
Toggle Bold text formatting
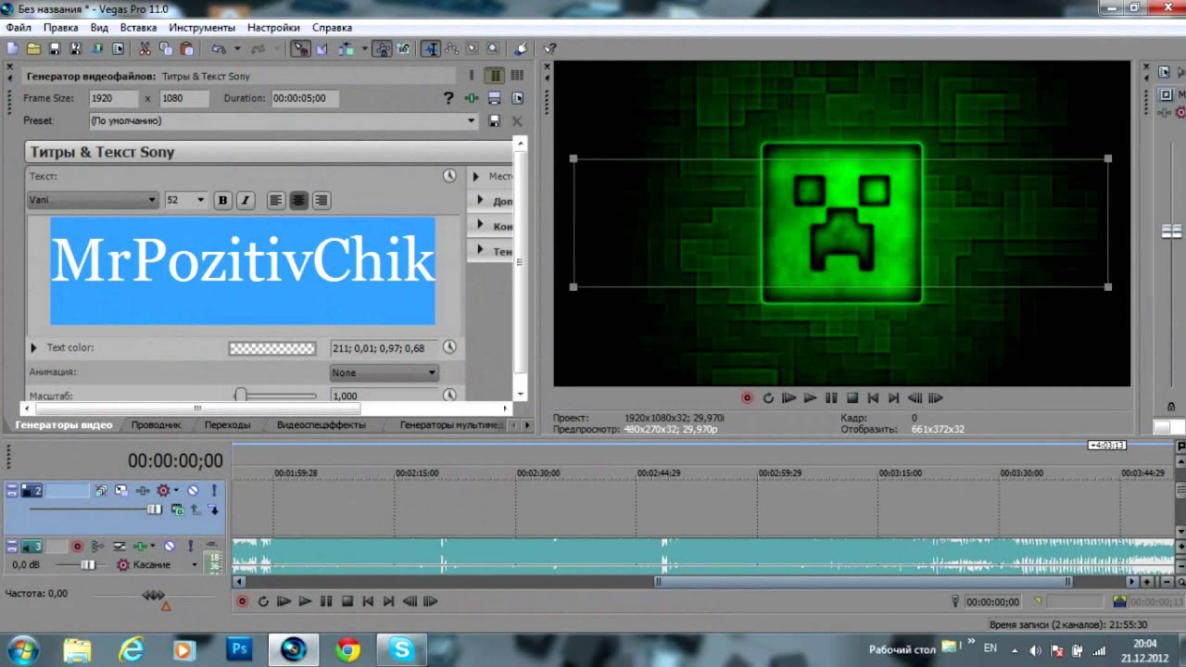click(x=222, y=200)
